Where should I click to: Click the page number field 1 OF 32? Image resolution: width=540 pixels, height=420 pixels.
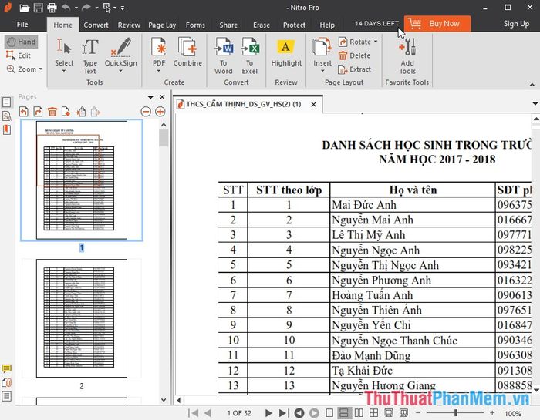(239, 413)
